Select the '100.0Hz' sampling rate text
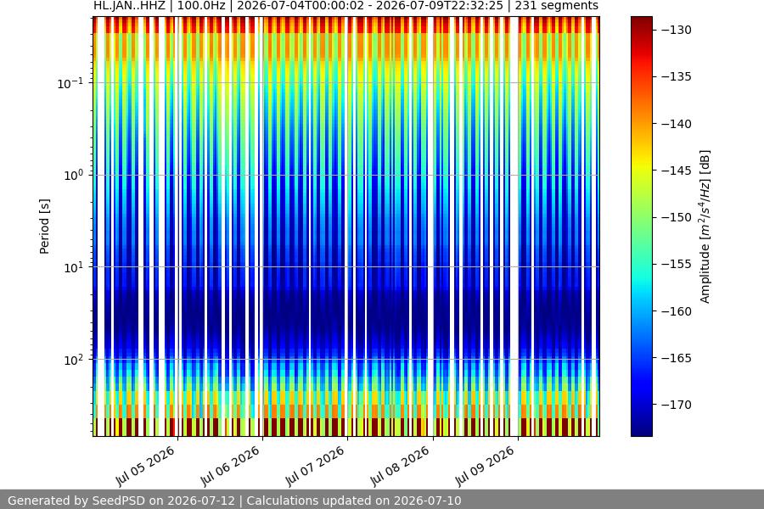Image resolution: width=764 pixels, height=509 pixels. [x=200, y=6]
